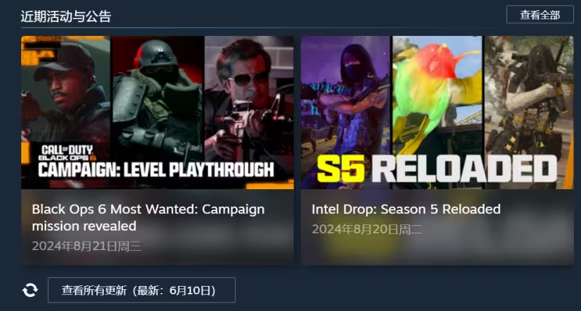581x311 pixels.
Task: Click the date 2024年8月20日周二
Action: coord(367,229)
